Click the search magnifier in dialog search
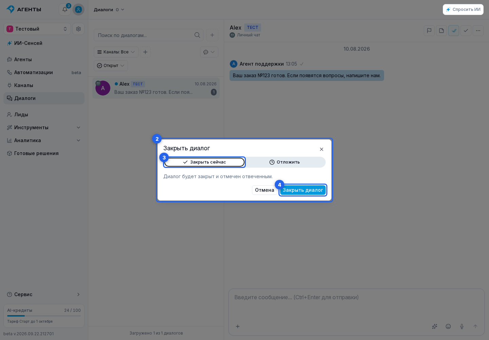 pyautogui.click(x=197, y=35)
